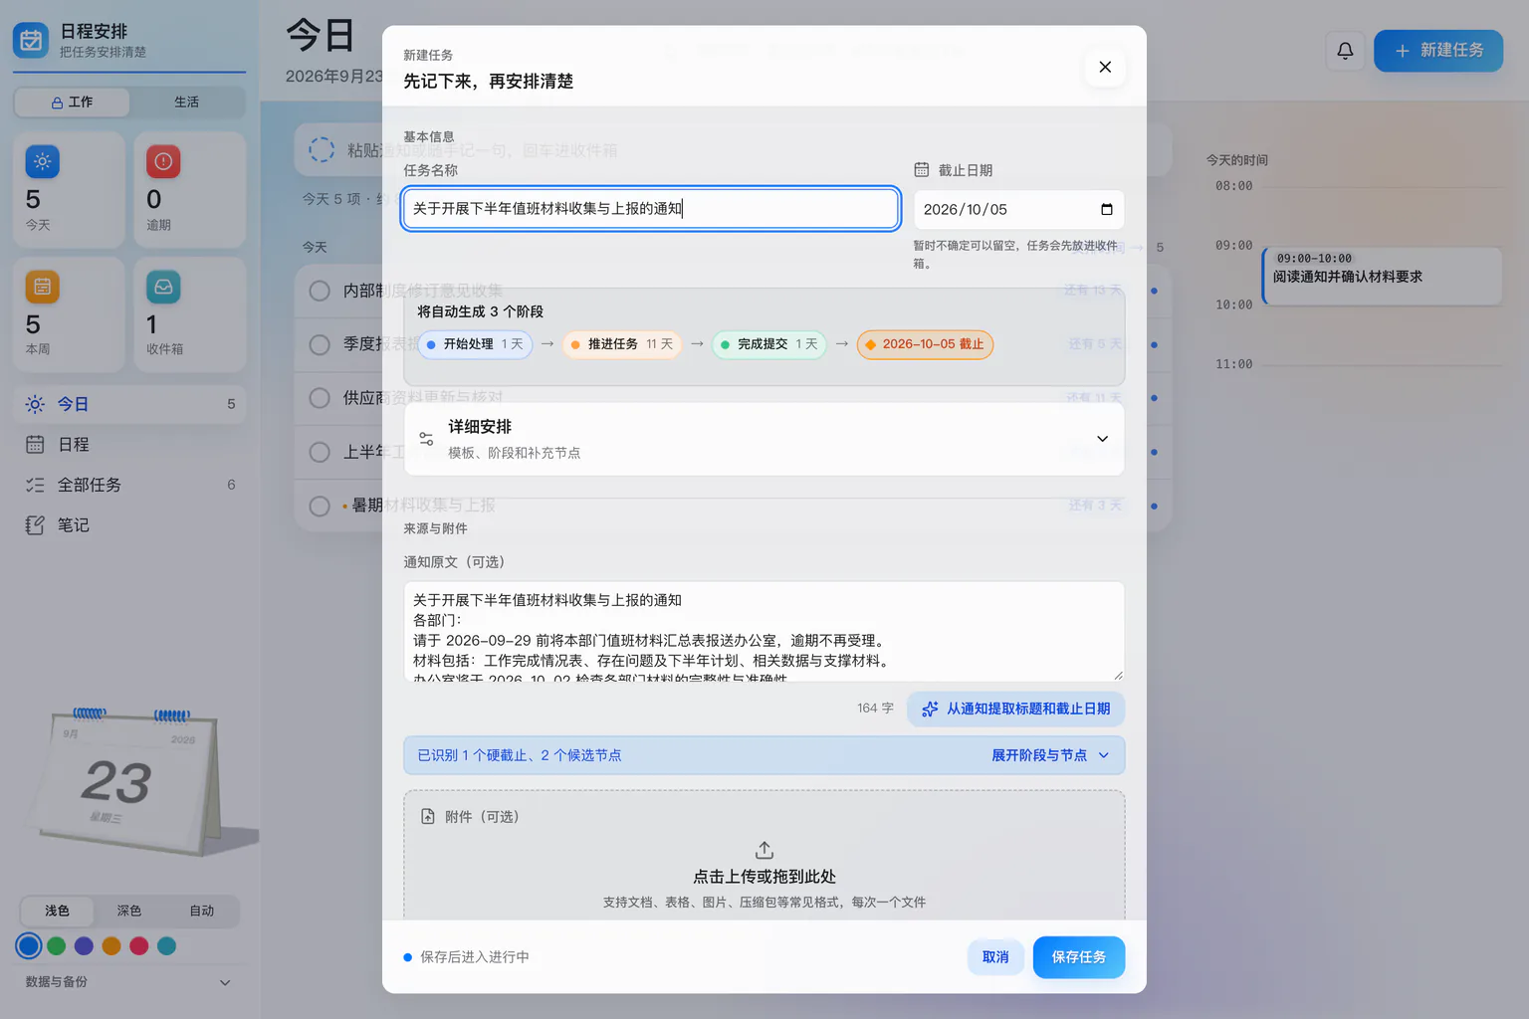Image resolution: width=1529 pixels, height=1019 pixels.
Task: Toggle checkbox for 季度 task
Action: coord(320,344)
